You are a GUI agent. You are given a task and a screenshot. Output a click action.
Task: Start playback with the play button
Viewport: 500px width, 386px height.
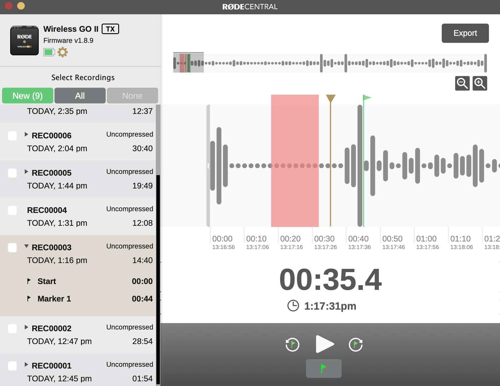point(325,344)
